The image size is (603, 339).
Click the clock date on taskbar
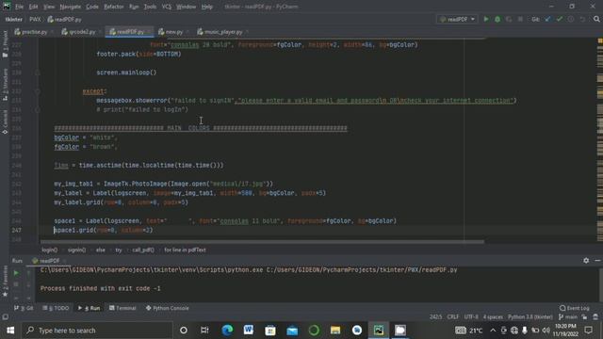(x=565, y=331)
